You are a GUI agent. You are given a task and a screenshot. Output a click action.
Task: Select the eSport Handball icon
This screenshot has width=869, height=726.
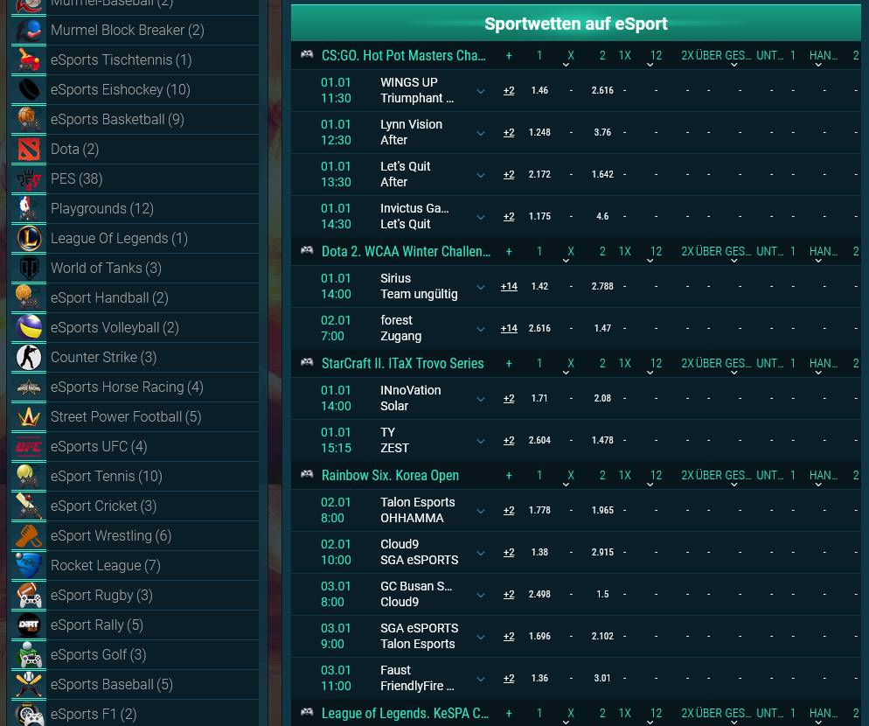(29, 297)
